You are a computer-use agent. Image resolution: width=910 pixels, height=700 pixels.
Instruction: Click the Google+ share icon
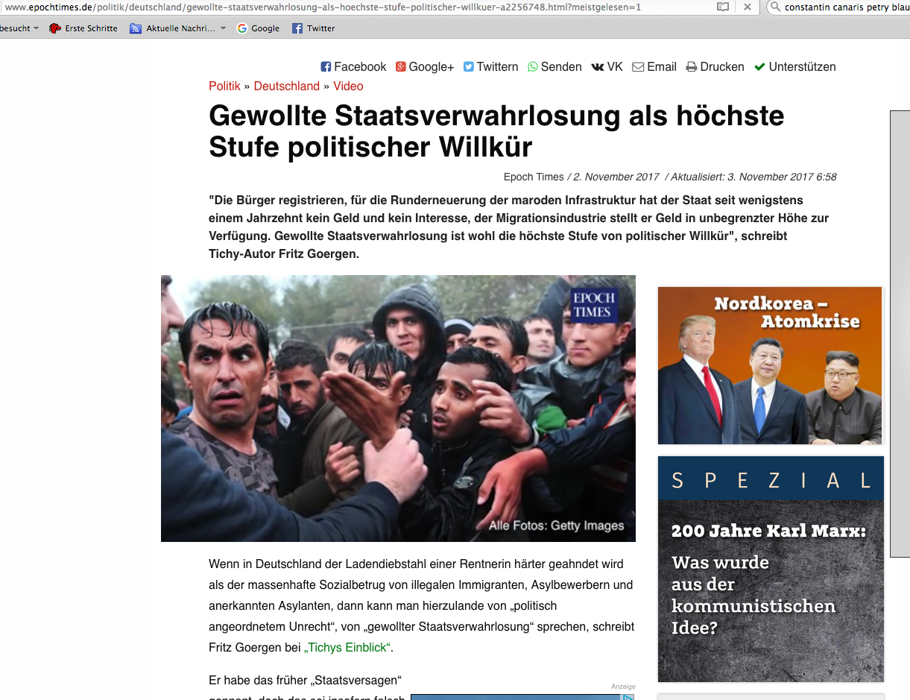pyautogui.click(x=401, y=67)
